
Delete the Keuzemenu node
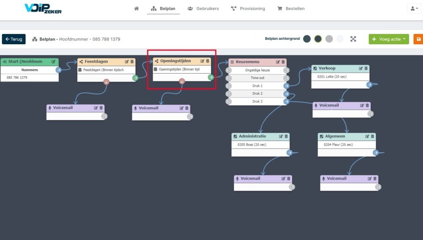coord(283,62)
